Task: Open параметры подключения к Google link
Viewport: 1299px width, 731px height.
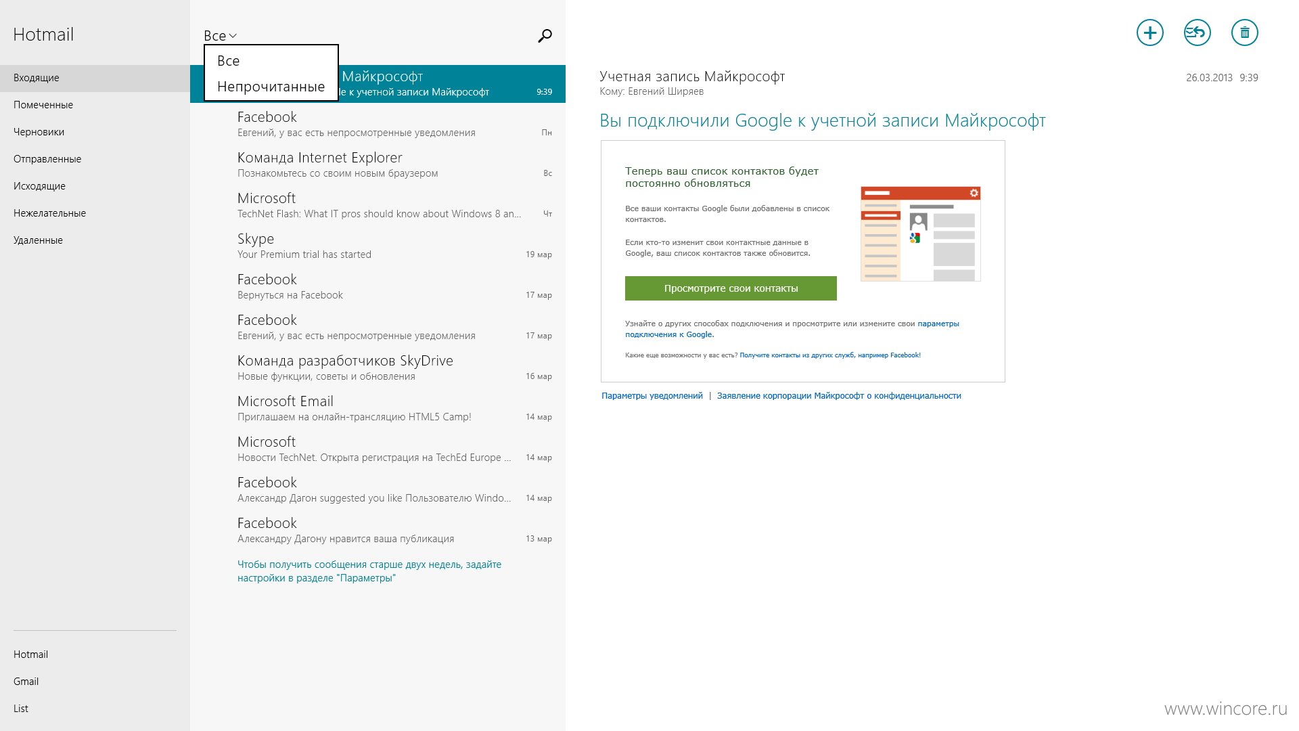Action: click(x=792, y=329)
